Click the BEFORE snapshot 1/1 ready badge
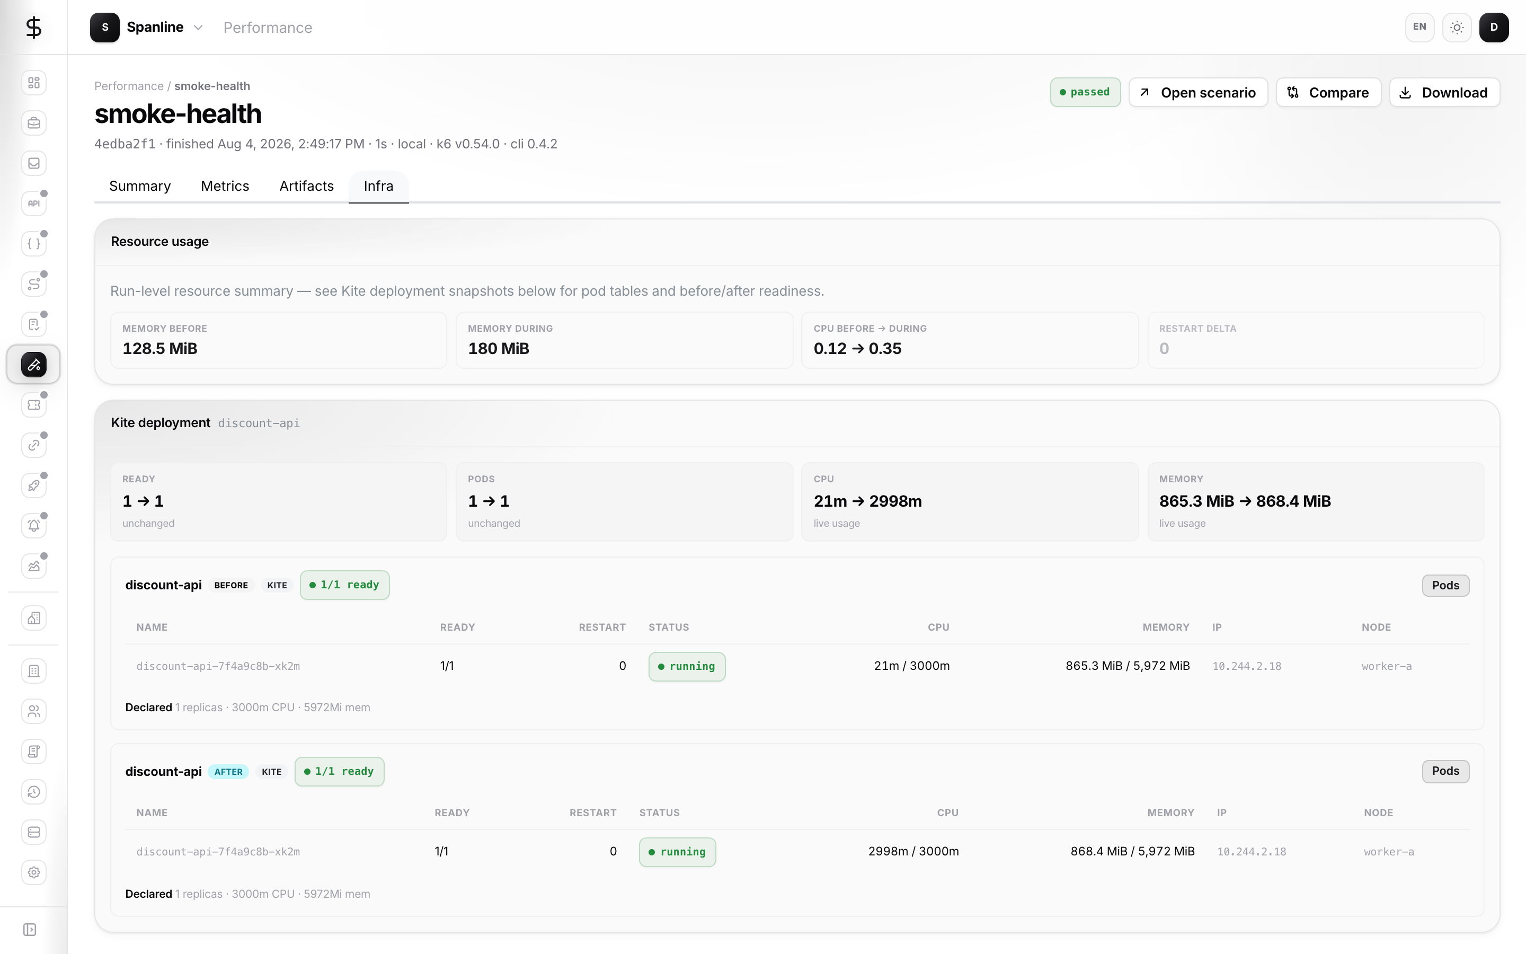This screenshot has width=1526, height=954. (344, 585)
